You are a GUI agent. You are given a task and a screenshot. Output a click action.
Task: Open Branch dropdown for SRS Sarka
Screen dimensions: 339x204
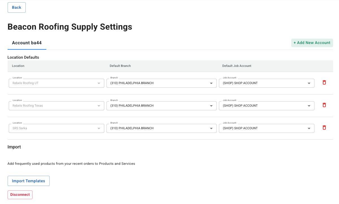tap(161, 128)
